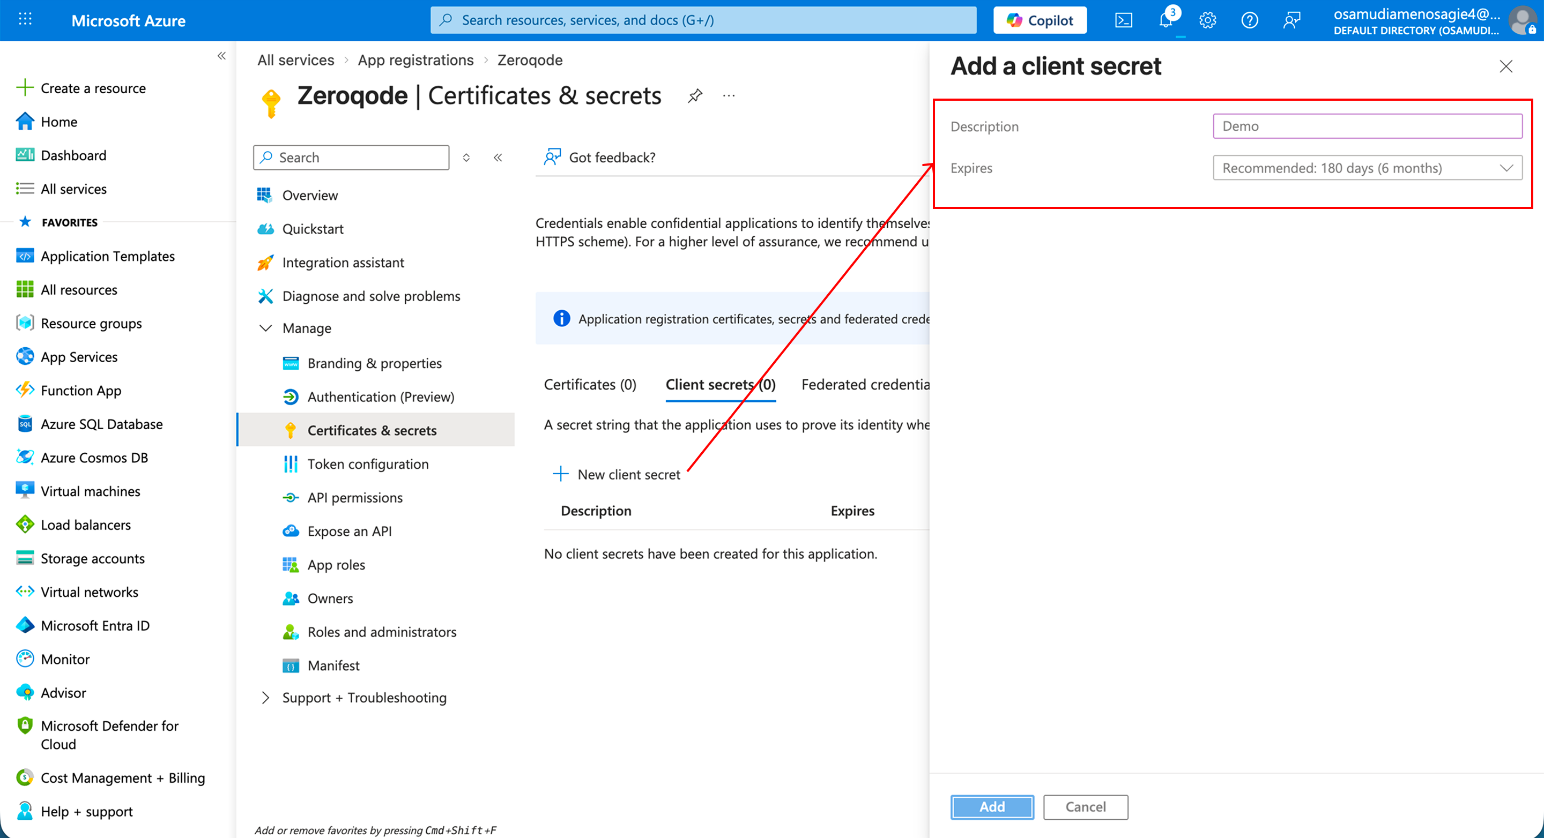Collapse the Manage section
1544x838 pixels.
265,328
